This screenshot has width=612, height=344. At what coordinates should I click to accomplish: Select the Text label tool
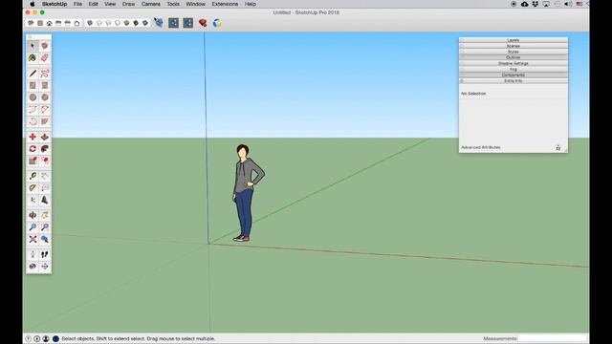(45, 188)
